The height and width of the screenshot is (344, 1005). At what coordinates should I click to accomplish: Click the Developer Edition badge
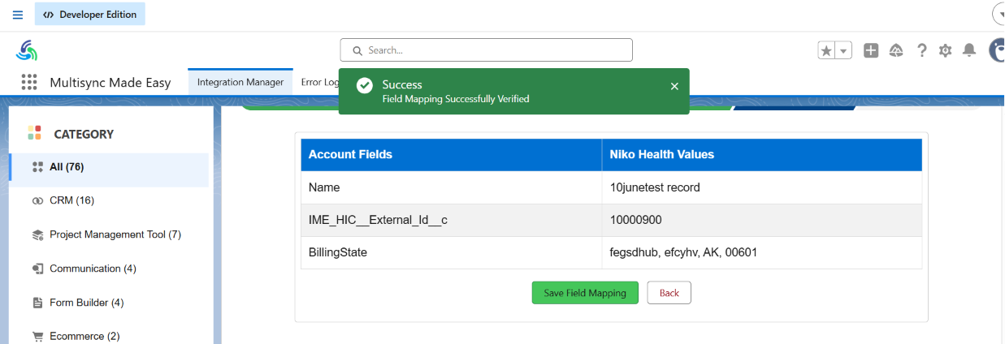90,14
